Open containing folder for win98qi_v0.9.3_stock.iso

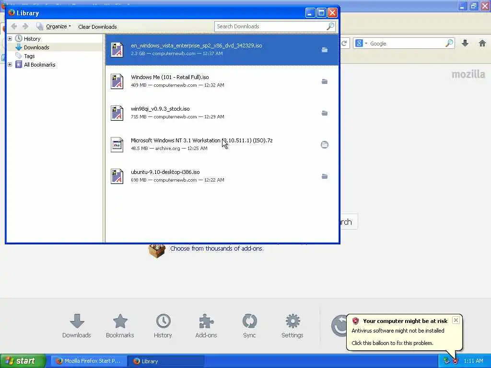tap(325, 113)
